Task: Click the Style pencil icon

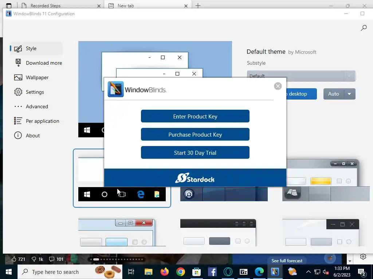Action: [x=18, y=49]
